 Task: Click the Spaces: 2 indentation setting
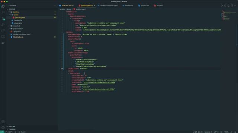(208, 132)
